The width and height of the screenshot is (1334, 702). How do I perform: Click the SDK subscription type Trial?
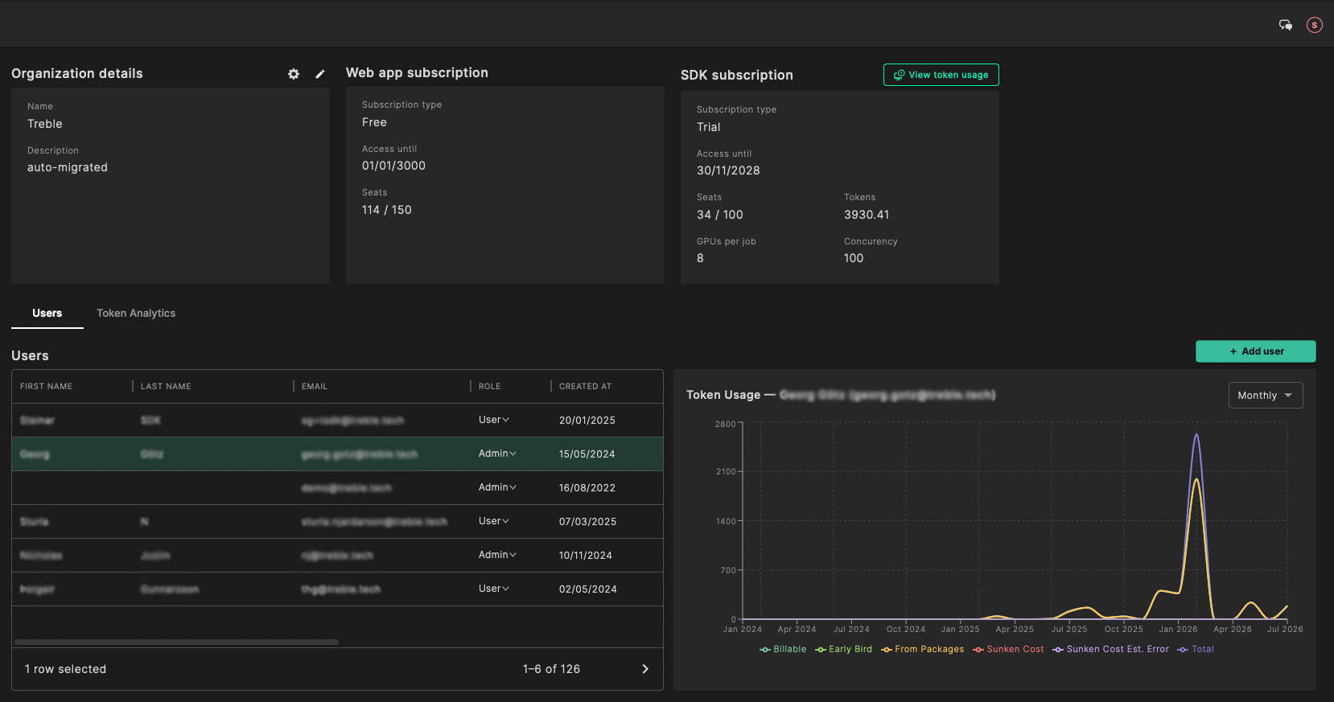point(709,127)
